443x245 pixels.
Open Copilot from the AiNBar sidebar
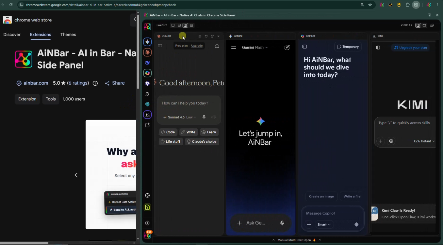[147, 73]
